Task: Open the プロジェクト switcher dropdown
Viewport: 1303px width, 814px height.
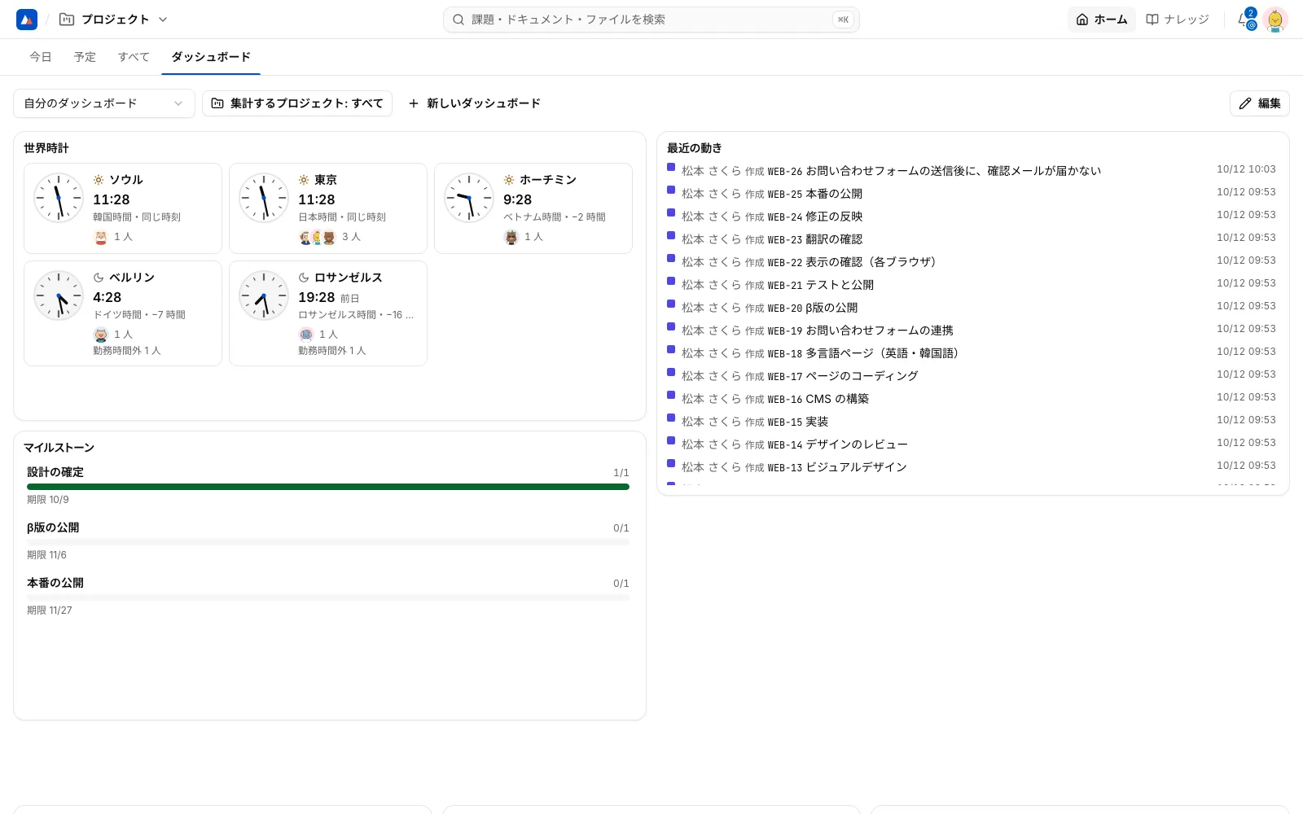Action: [113, 20]
